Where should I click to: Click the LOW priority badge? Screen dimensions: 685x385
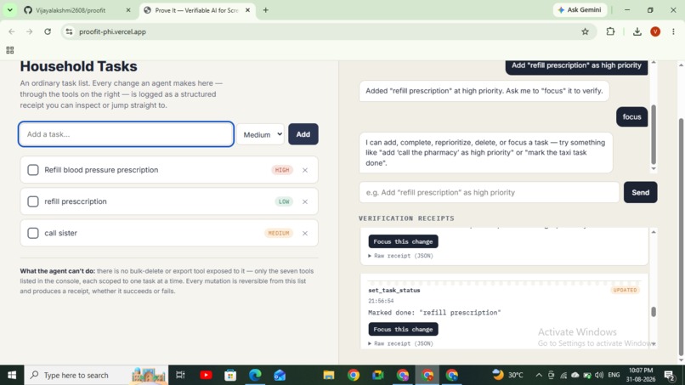coord(284,201)
